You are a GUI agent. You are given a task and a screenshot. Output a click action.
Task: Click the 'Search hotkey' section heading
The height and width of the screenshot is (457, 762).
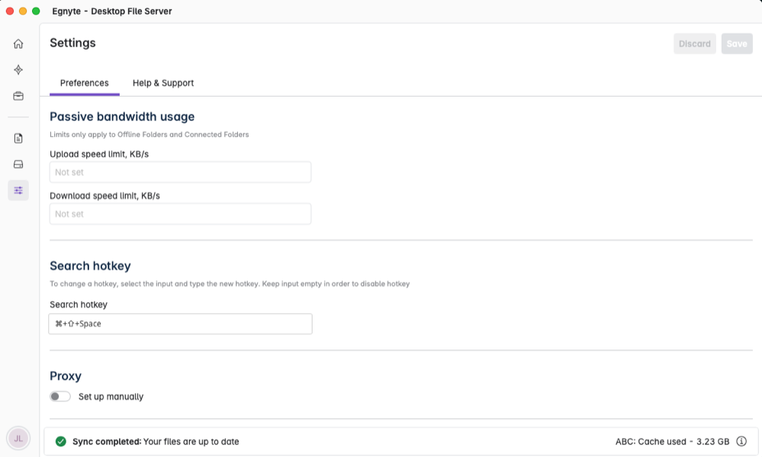point(91,266)
